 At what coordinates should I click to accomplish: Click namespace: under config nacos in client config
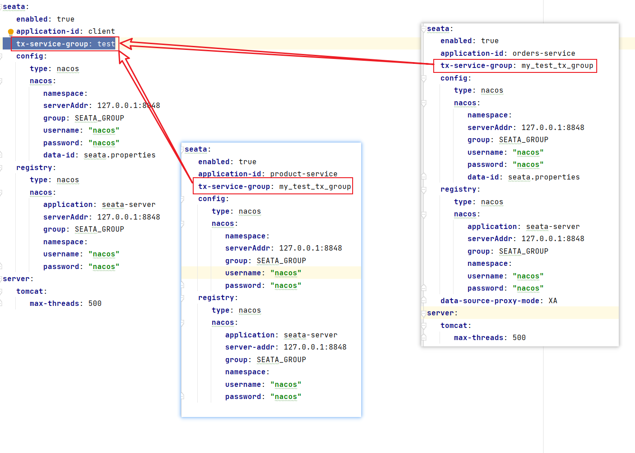point(65,94)
